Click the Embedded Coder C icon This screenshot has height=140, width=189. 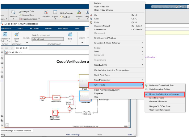click(x=5, y=35)
